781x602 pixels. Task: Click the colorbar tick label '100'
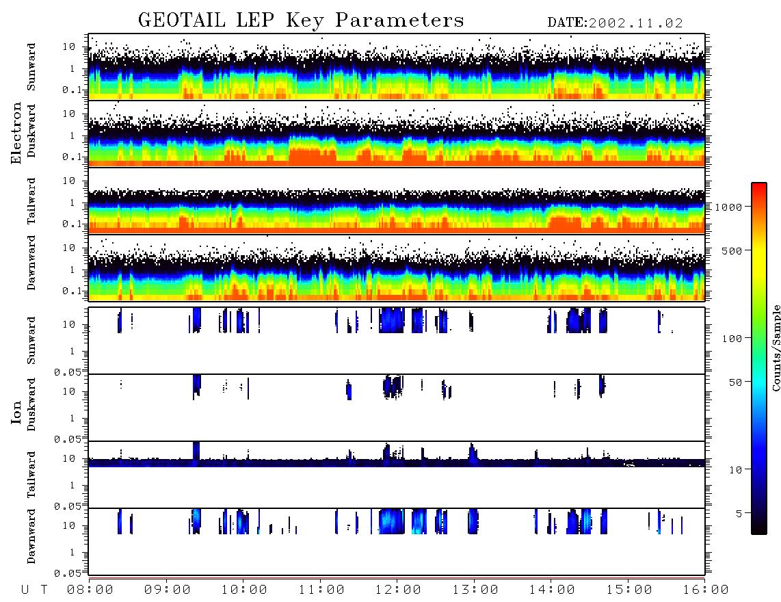(732, 339)
